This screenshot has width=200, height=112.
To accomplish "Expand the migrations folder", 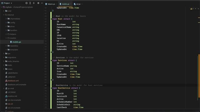I will tap(4, 57).
